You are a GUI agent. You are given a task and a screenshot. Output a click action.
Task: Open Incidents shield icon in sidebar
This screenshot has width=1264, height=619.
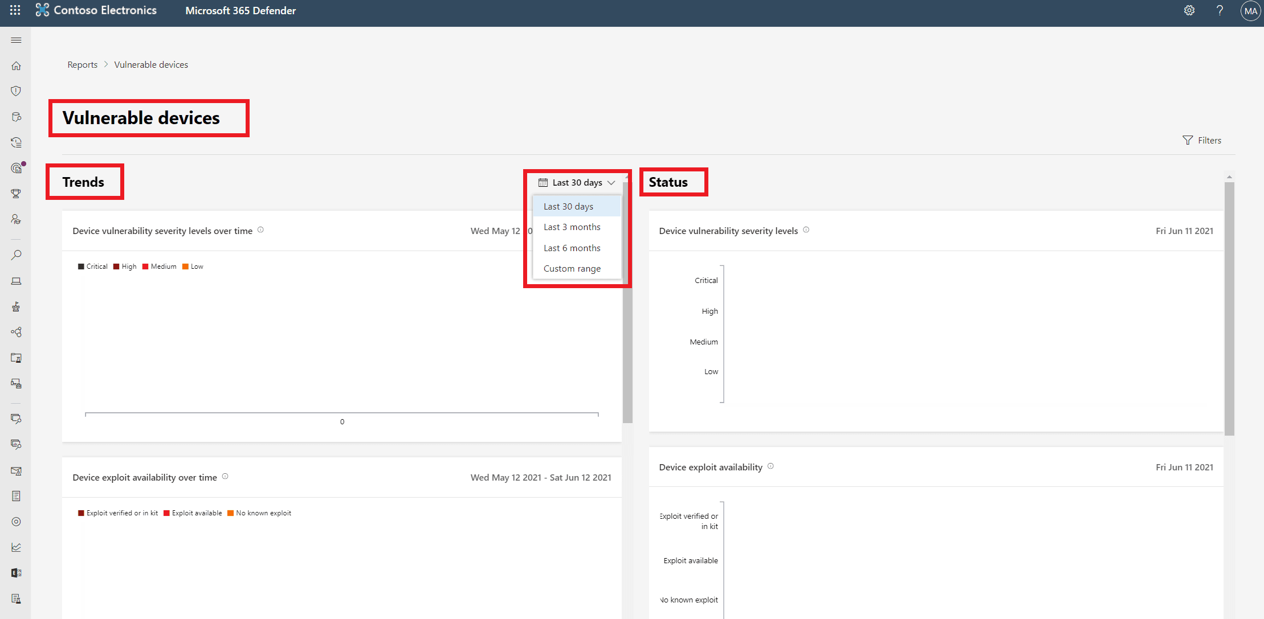coord(16,91)
